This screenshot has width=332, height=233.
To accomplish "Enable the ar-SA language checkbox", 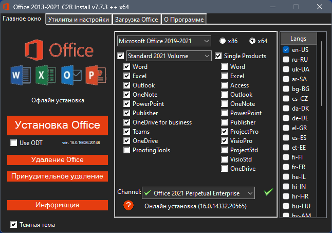I will pos(286,79).
